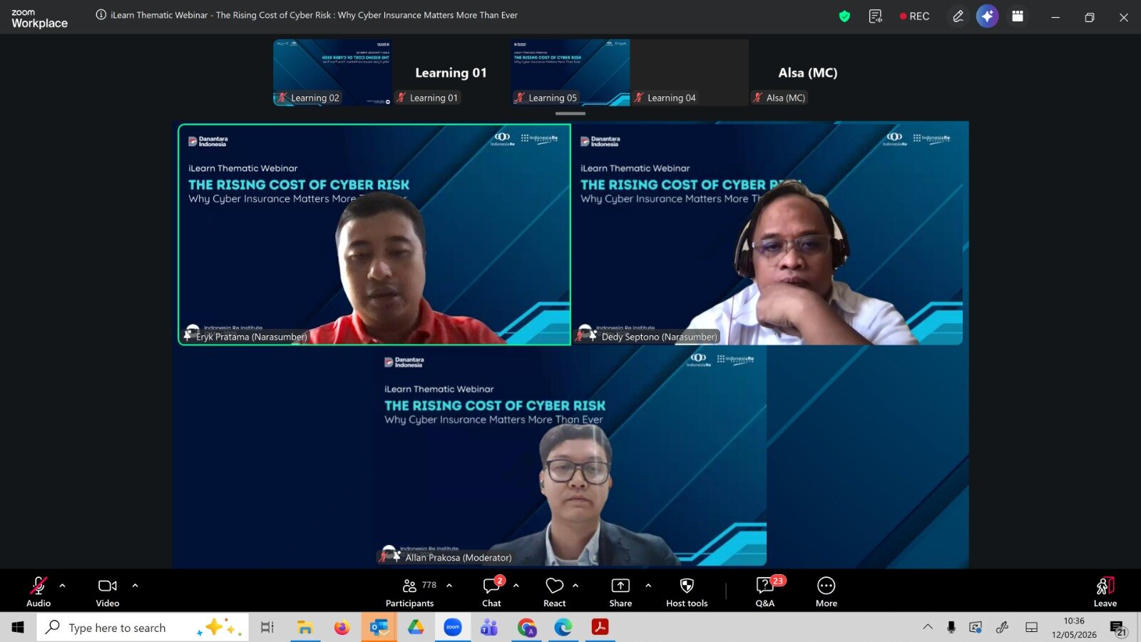
Task: Select Dedy Septono's video tile
Action: click(767, 235)
